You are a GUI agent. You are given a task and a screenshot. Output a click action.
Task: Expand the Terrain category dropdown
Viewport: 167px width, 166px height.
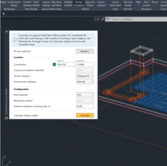(x=85, y=76)
